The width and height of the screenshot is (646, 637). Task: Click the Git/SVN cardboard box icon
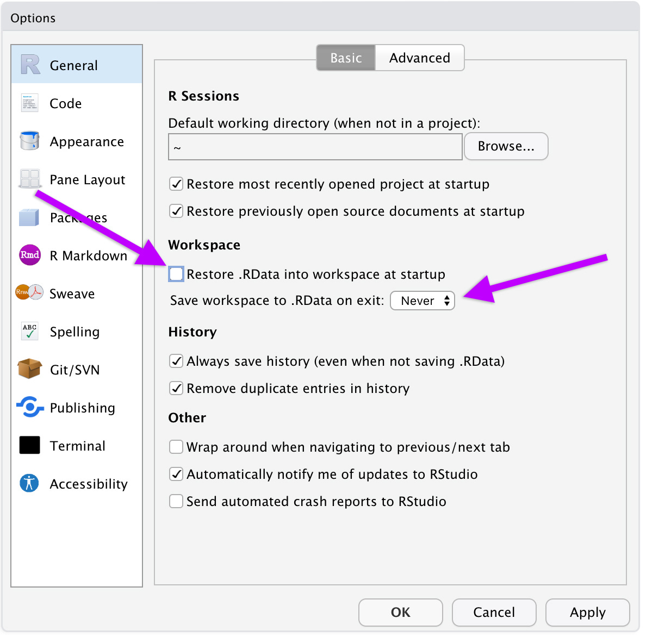coord(30,369)
